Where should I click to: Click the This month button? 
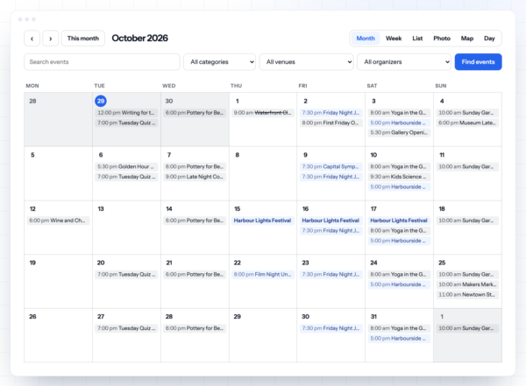(83, 39)
